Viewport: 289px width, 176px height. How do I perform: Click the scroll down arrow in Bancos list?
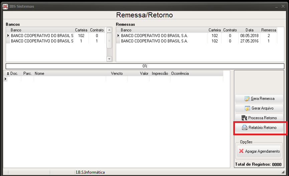click(109, 59)
